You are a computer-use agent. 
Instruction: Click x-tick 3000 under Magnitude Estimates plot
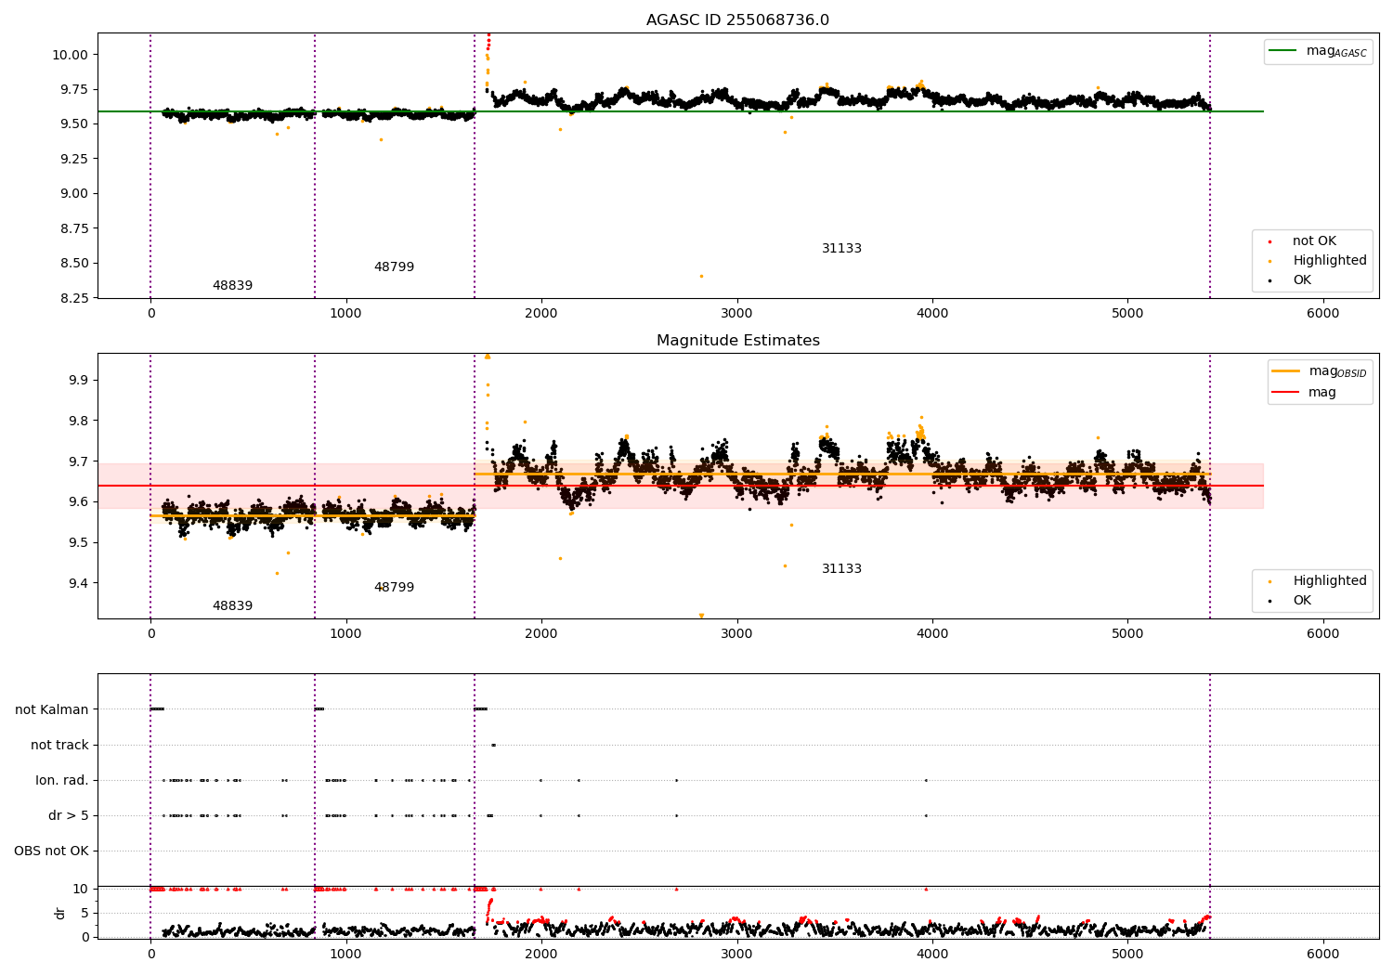(737, 634)
